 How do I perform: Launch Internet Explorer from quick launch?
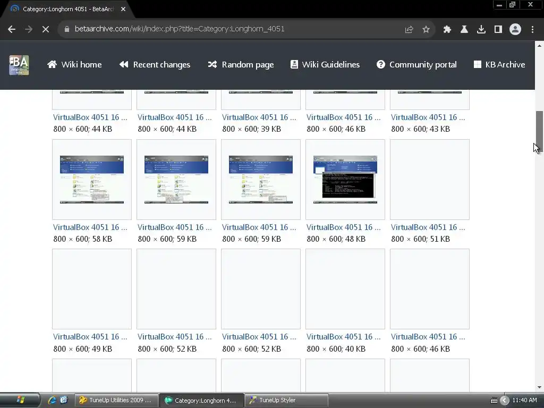[52, 400]
